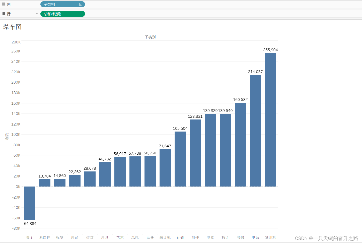Viewport: 362px width, 243px height.
Task: Select the 用品 bar
Action: pyautogui.click(x=75, y=181)
